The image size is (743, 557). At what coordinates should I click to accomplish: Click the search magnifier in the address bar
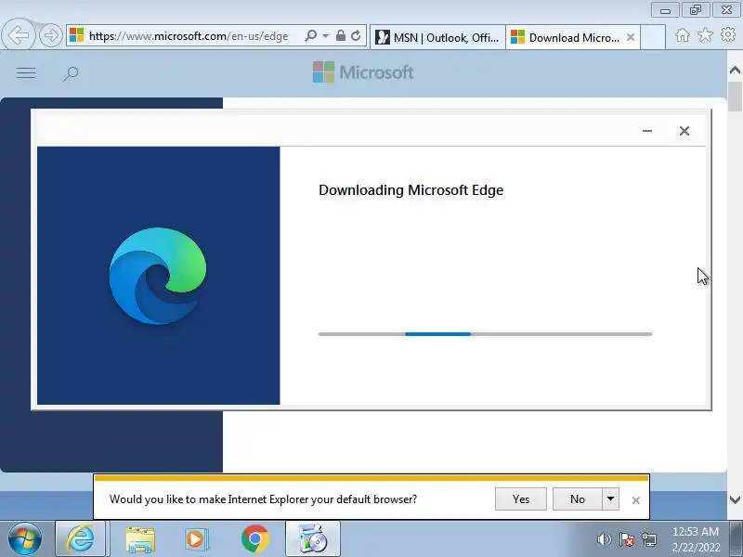(x=311, y=36)
